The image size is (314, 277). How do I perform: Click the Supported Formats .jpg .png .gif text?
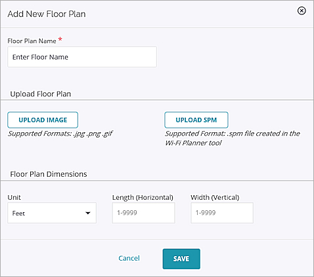tap(60, 134)
